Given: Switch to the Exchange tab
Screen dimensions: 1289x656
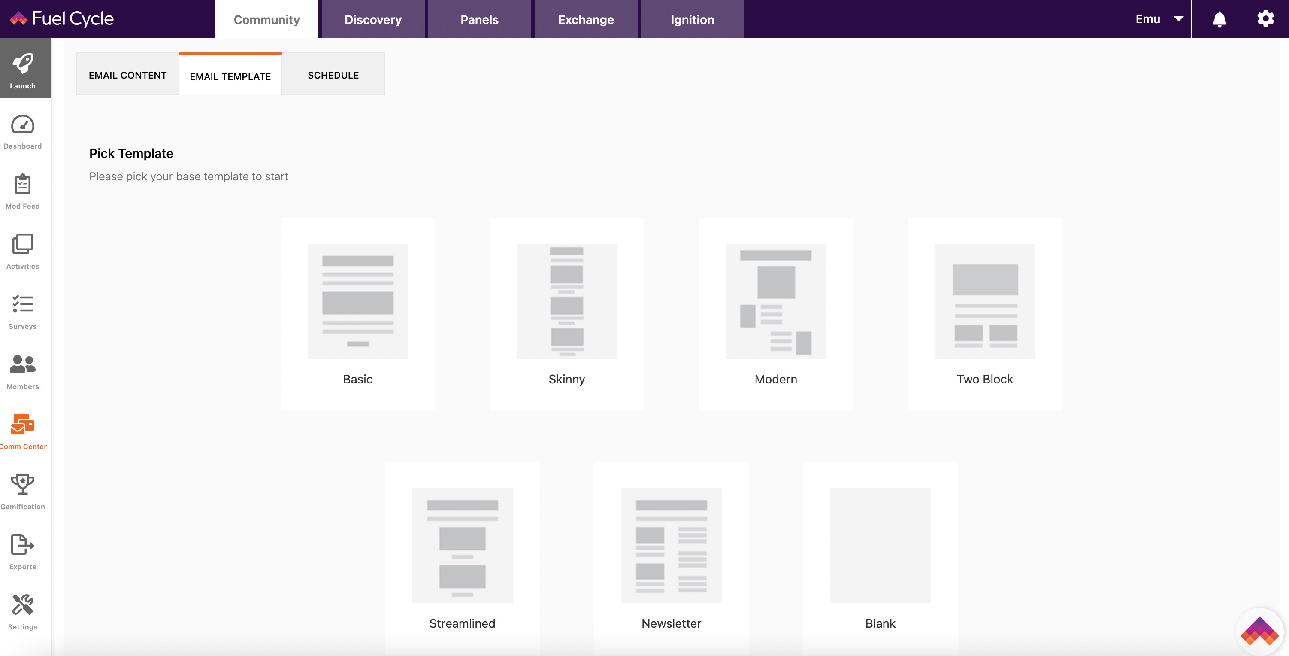Looking at the screenshot, I should [586, 19].
